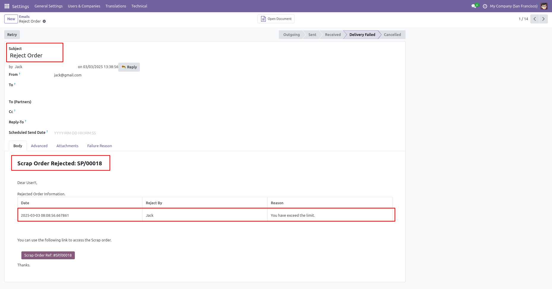
Task: Switch to the Attachments tab
Action: [67, 146]
